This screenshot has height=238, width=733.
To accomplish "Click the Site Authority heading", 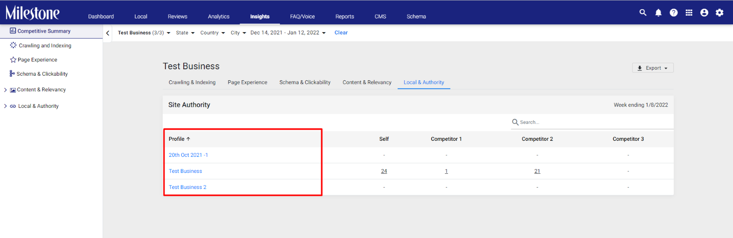I will pyautogui.click(x=189, y=105).
